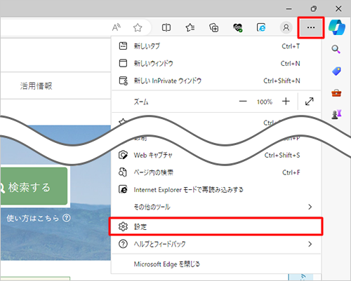
Task: Open the sidebar Tools briefcase icon
Action: 336,93
